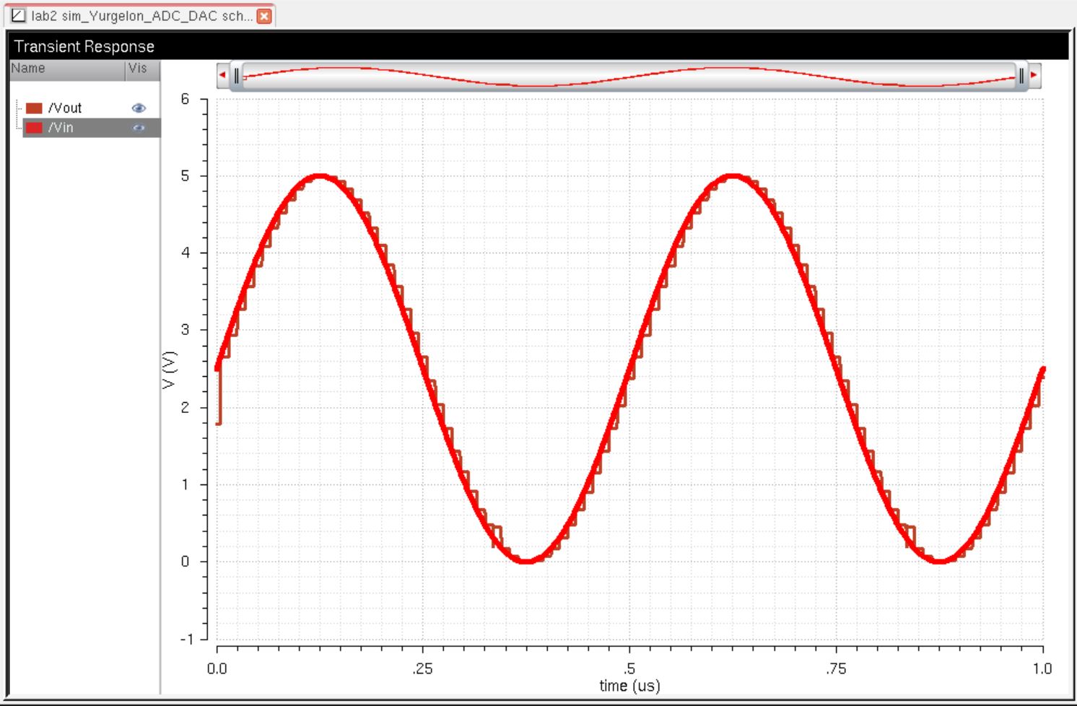1077x706 pixels.
Task: Click the .25 x-axis tick value
Action: point(422,668)
